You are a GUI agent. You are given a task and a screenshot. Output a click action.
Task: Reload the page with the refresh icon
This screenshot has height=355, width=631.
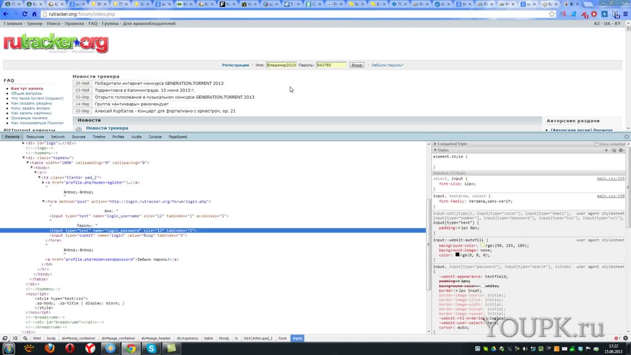(x=24, y=14)
